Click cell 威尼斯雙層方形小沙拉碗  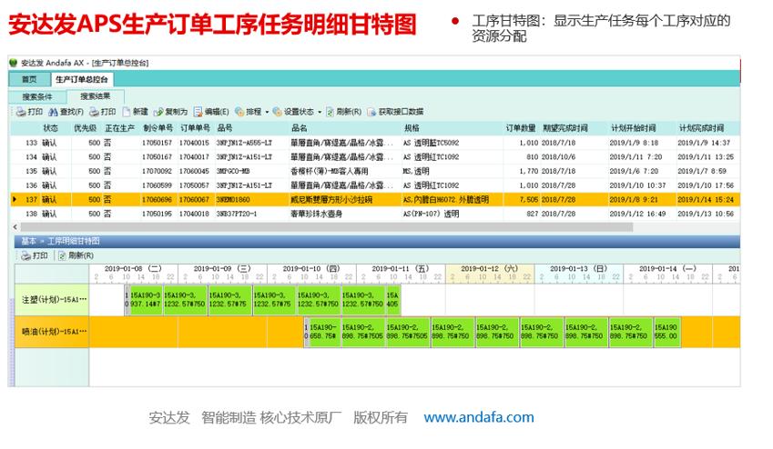point(331,200)
